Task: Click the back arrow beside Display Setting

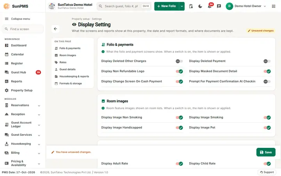Action: point(55,29)
